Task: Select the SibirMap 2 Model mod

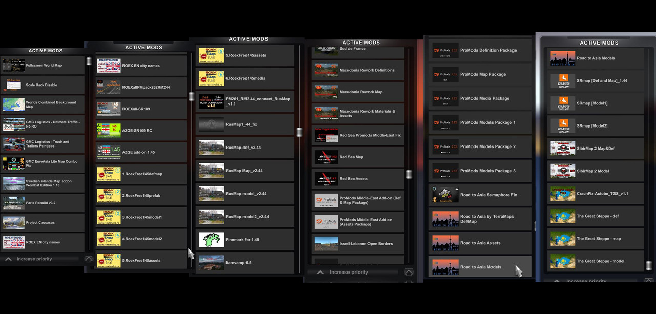Action: (x=596, y=171)
